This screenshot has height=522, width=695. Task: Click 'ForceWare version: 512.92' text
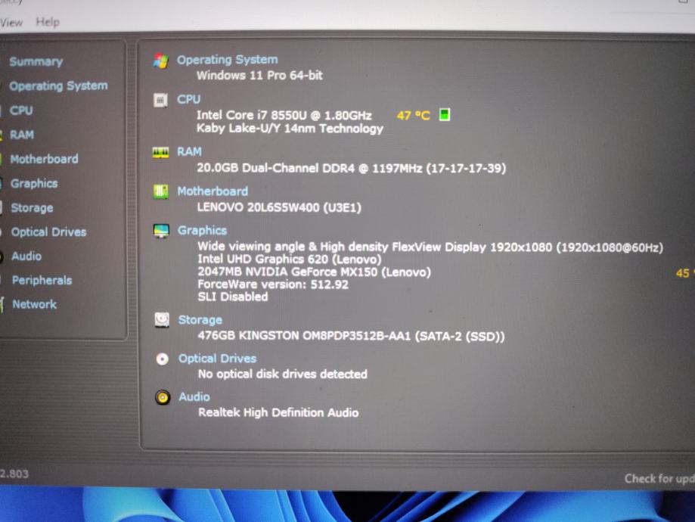pos(273,284)
